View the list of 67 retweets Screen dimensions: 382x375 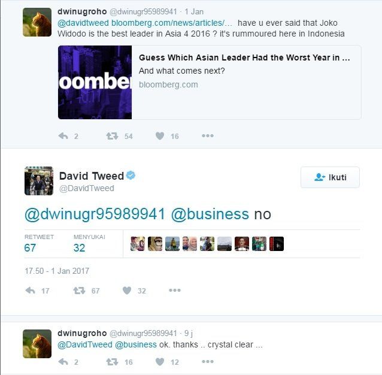39,244
